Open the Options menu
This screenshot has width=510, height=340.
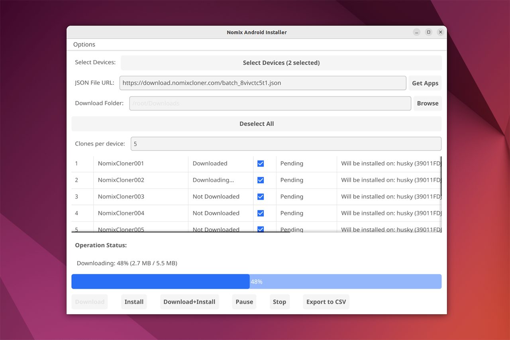(x=84, y=45)
